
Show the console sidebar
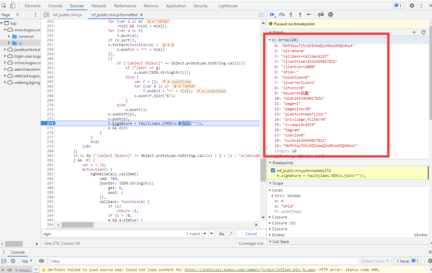coord(4,261)
